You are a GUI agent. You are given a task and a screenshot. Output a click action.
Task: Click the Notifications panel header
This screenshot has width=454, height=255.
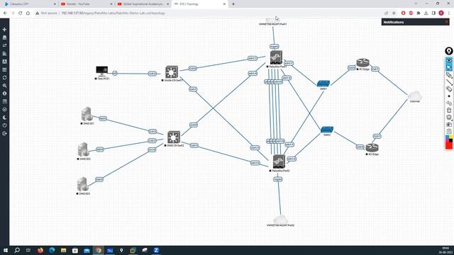415,22
